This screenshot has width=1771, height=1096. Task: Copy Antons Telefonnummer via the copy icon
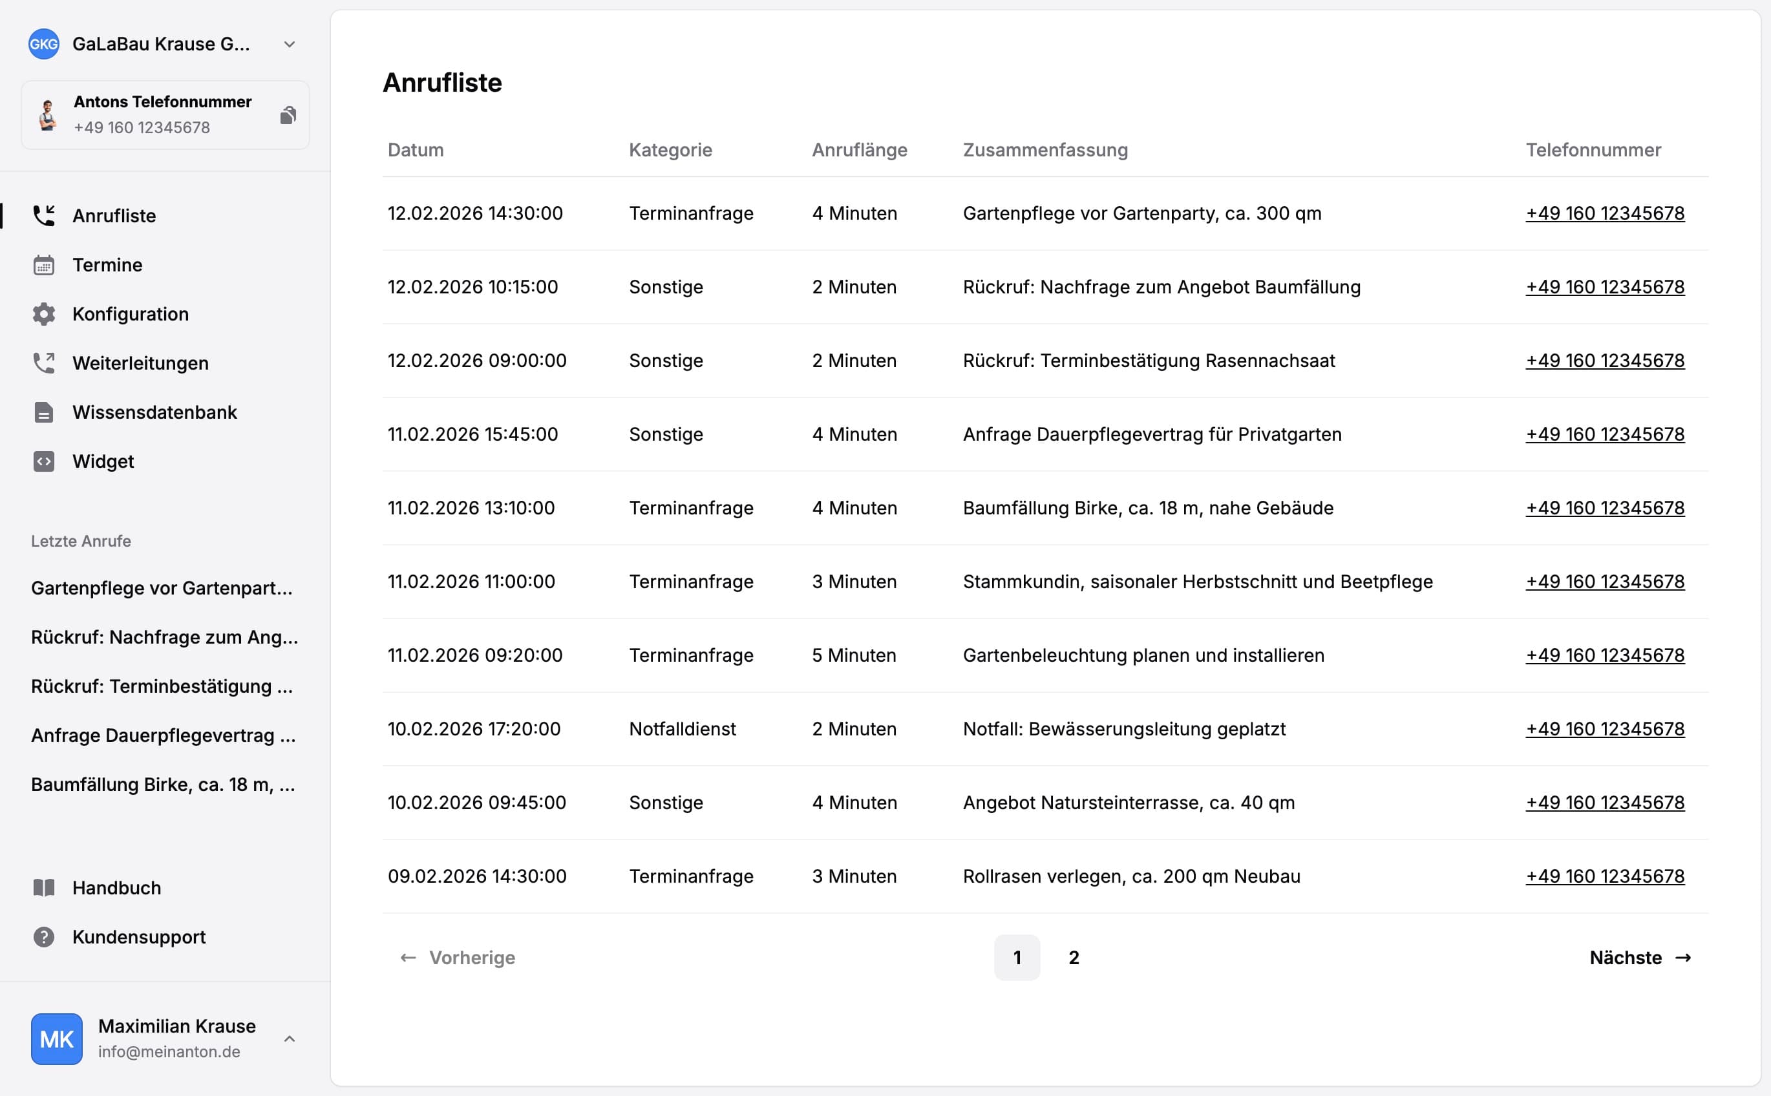point(288,114)
